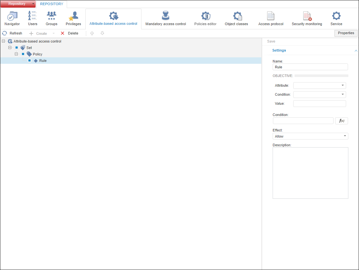Toggle the checkbox next to Rule
Image resolution: width=359 pixels, height=270 pixels.
click(30, 61)
